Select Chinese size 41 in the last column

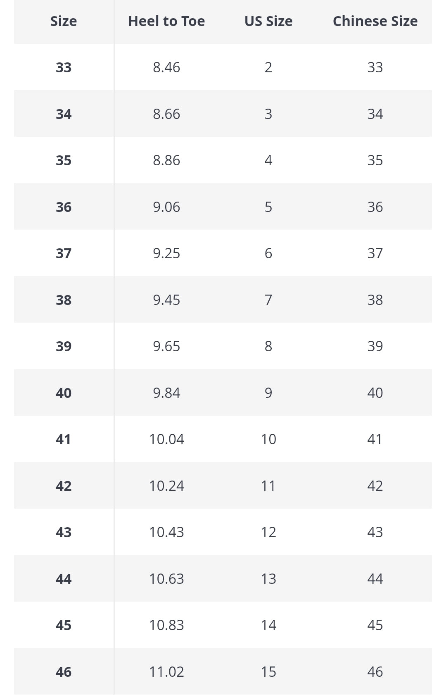(375, 439)
